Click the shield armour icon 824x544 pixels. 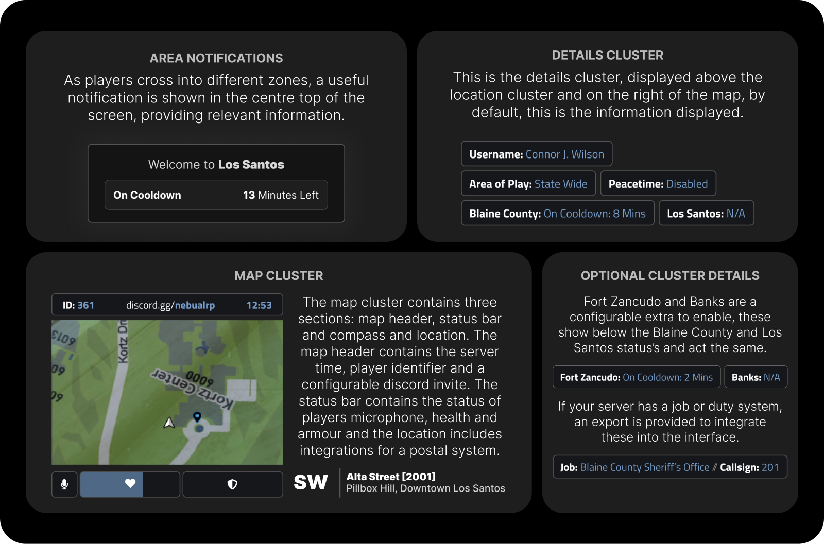coord(232,484)
